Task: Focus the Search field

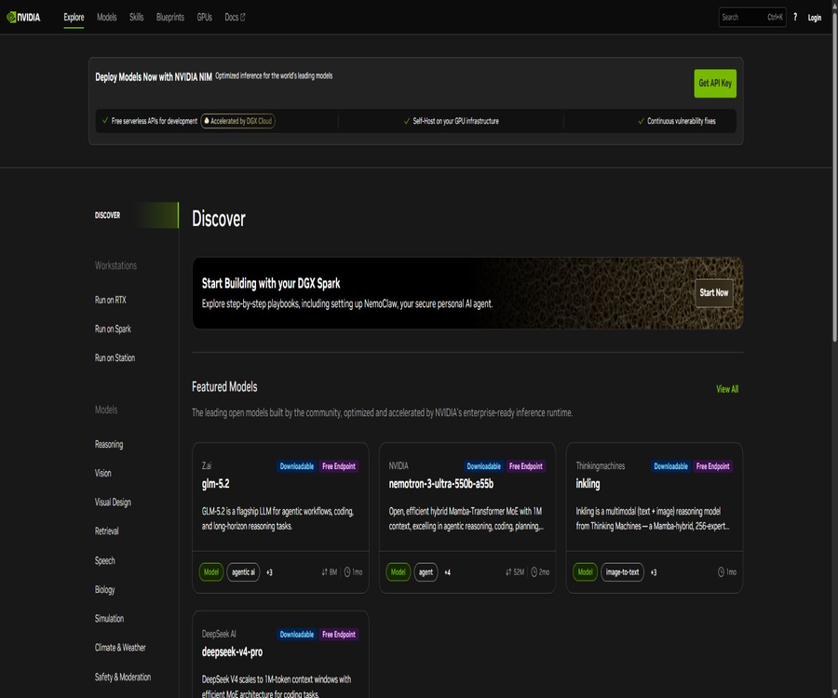Action: click(x=752, y=17)
